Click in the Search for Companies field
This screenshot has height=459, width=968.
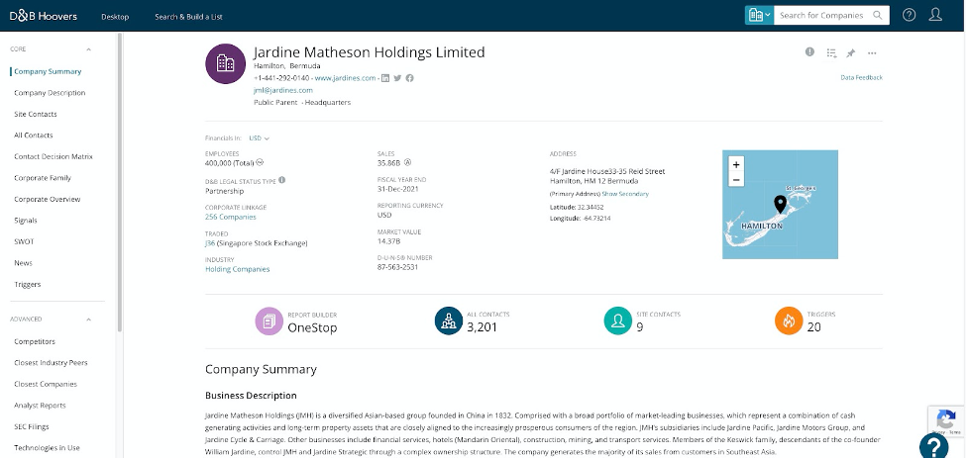[821, 16]
